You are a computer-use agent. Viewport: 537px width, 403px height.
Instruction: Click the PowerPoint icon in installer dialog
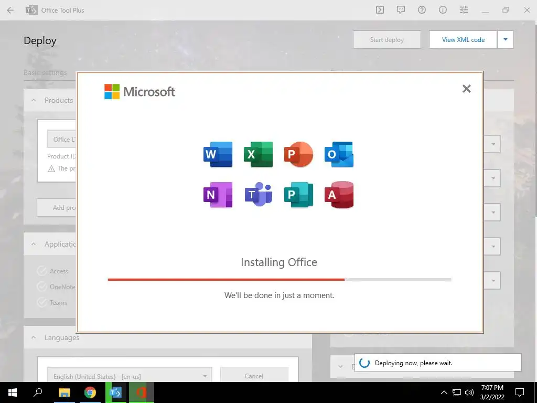298,154
